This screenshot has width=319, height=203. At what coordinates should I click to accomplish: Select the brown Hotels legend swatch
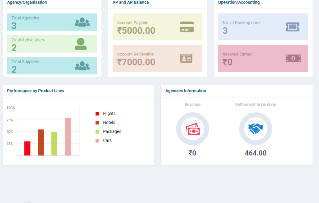point(97,123)
